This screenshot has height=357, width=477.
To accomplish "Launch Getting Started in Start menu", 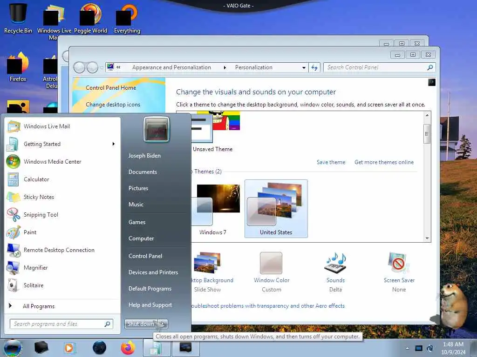I will (63, 144).
